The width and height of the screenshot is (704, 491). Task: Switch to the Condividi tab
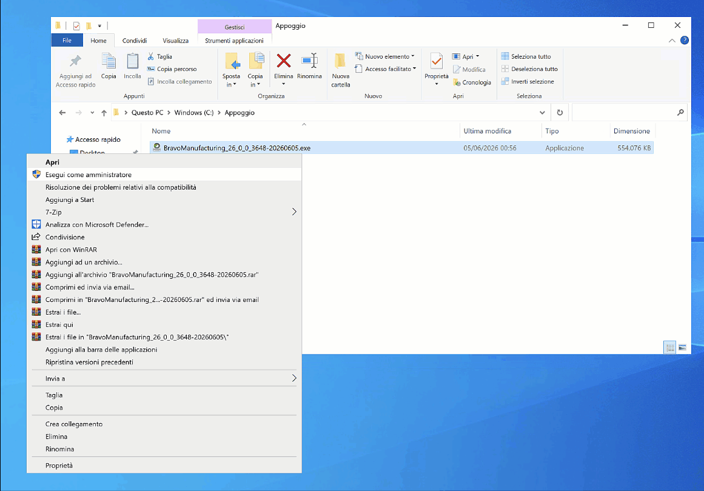tap(134, 41)
